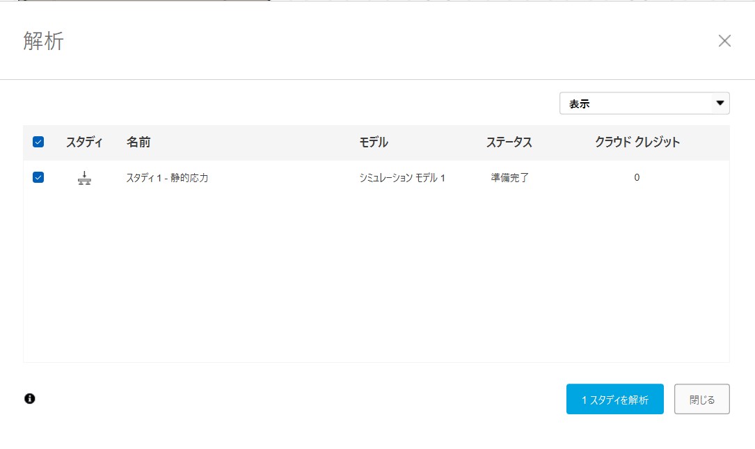Click the cloud credit value 0
This screenshot has height=449, width=755.
click(637, 177)
